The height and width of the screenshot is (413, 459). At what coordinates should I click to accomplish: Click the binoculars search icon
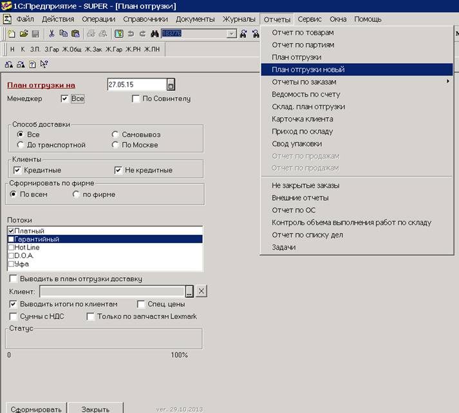pyautogui.click(x=154, y=33)
